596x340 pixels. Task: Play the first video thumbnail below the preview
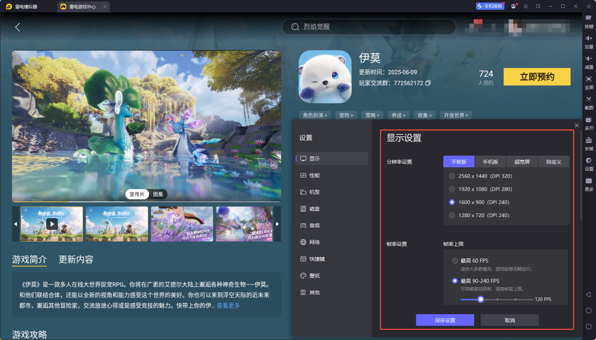pos(52,224)
